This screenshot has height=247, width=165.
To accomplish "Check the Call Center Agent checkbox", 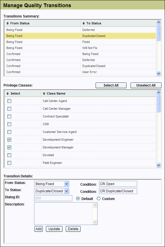I will 9,101.
